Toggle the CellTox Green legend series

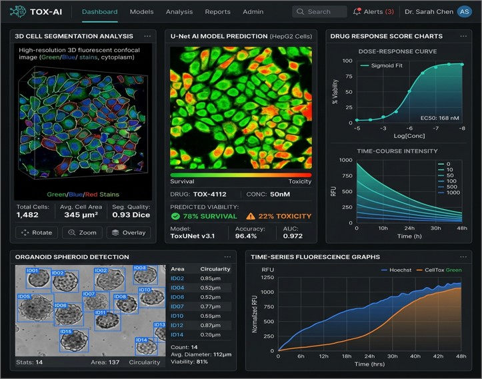click(439, 270)
